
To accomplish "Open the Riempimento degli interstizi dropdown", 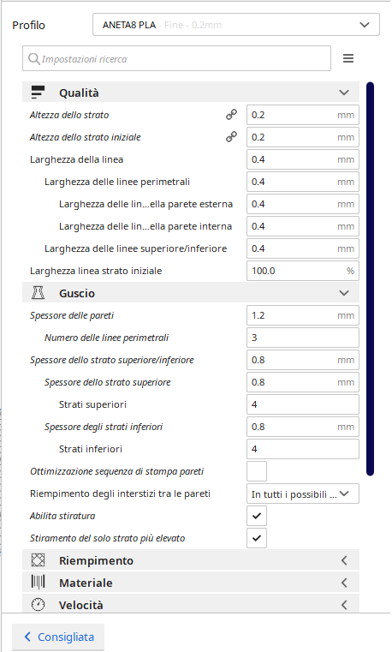I will click(303, 493).
